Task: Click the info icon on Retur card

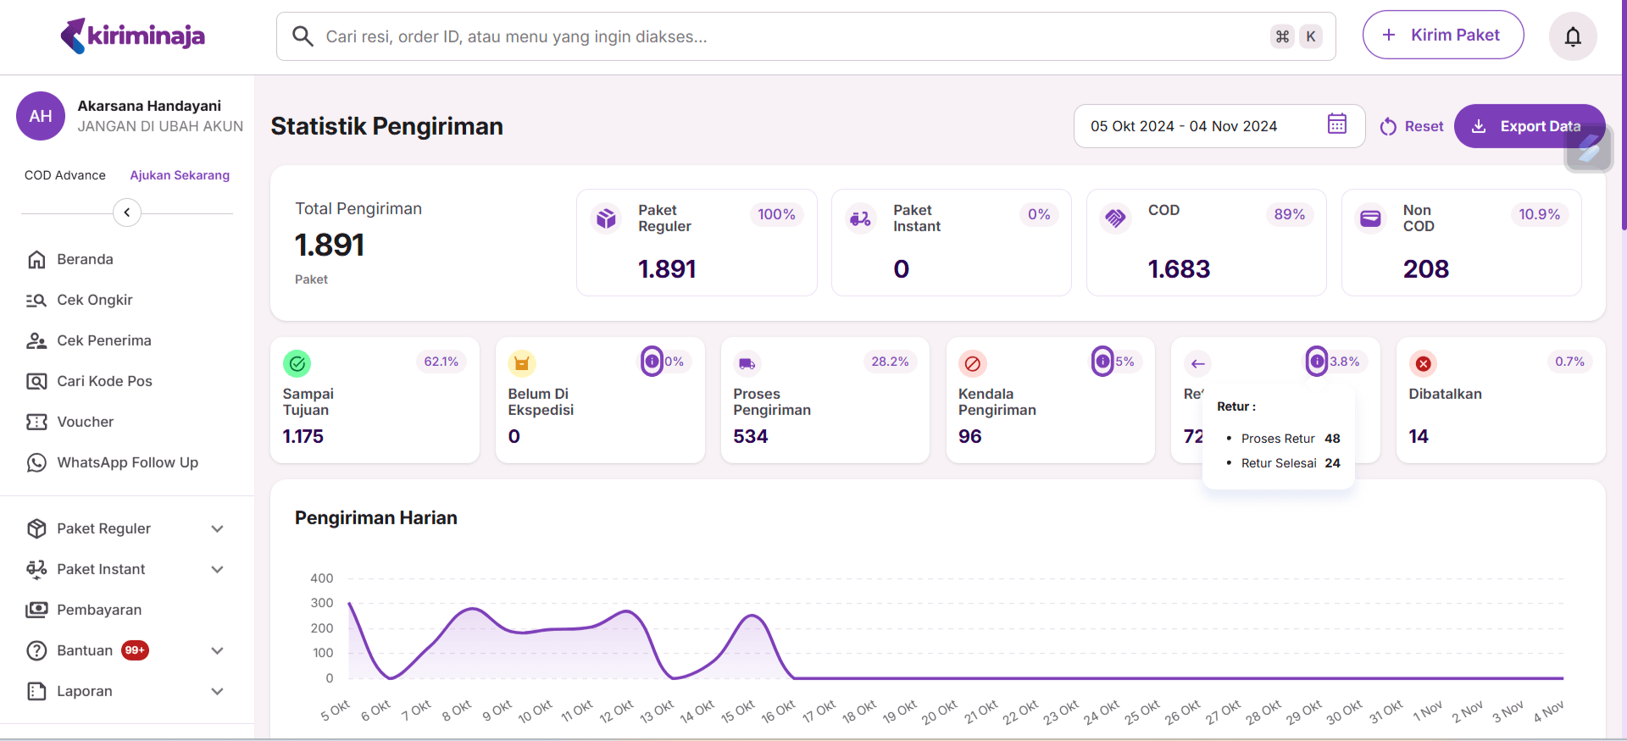Action: (1316, 362)
